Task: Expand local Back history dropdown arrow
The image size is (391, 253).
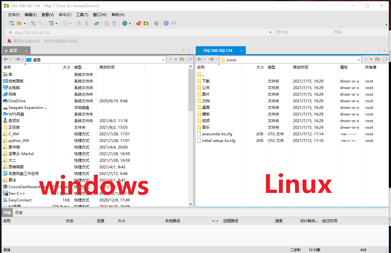Action: click(x=11, y=59)
